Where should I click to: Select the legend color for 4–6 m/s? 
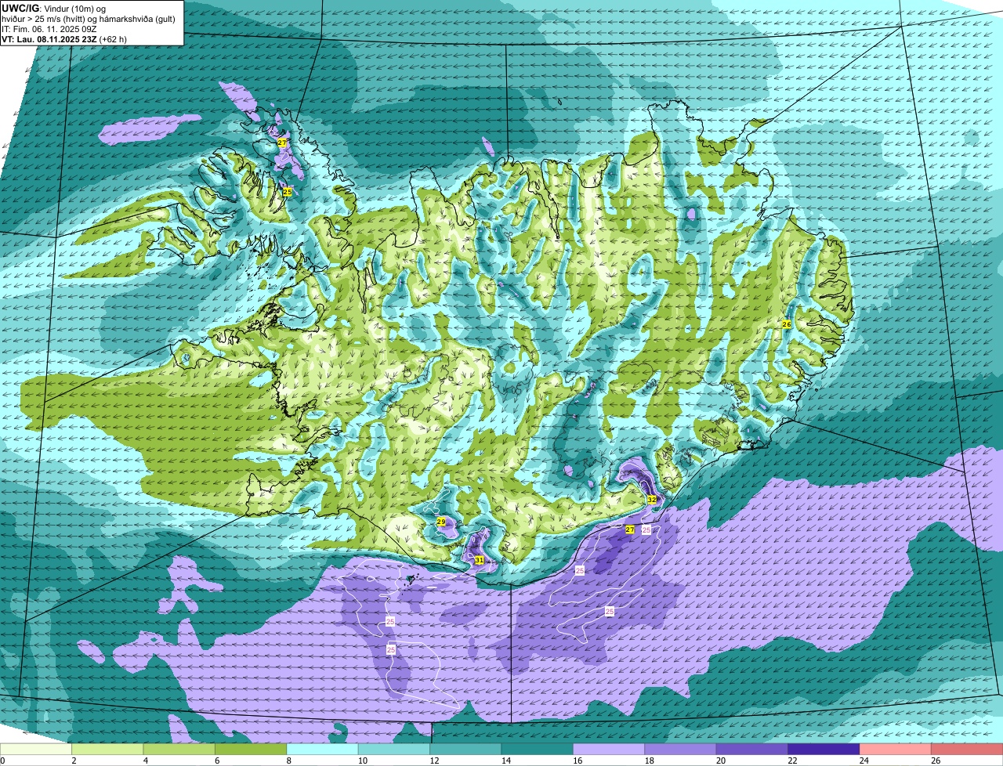179,750
